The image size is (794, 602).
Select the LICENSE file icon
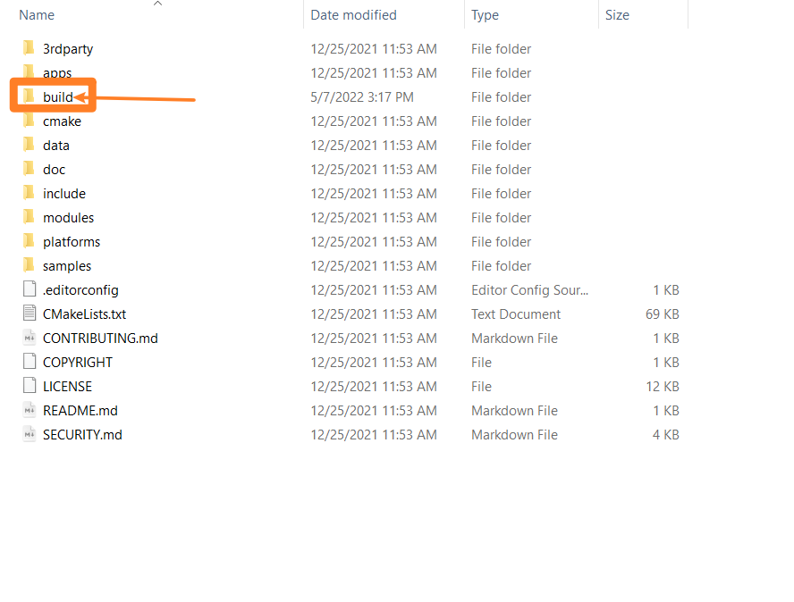[x=30, y=386]
